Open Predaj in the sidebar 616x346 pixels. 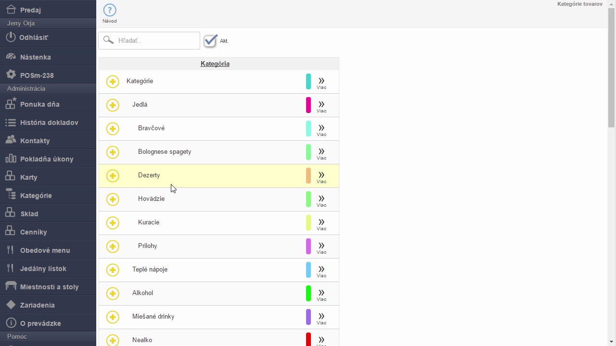[48, 10]
